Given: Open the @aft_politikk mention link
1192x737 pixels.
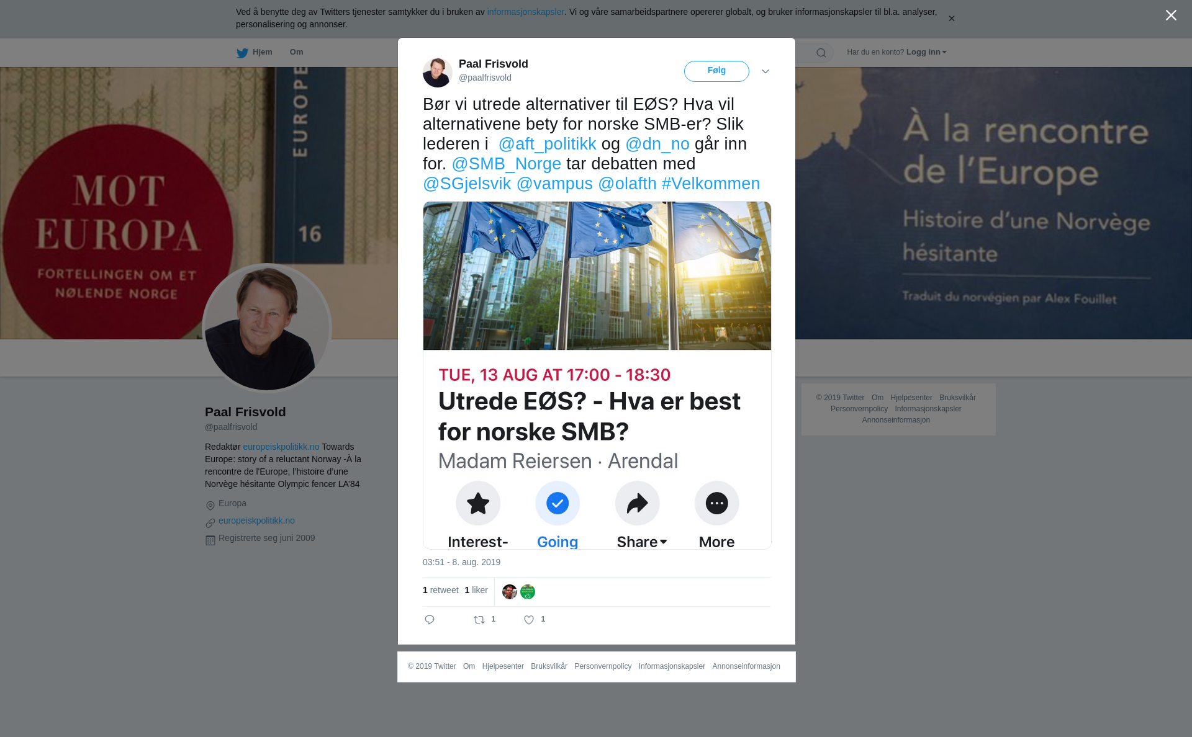Looking at the screenshot, I should (x=547, y=144).
